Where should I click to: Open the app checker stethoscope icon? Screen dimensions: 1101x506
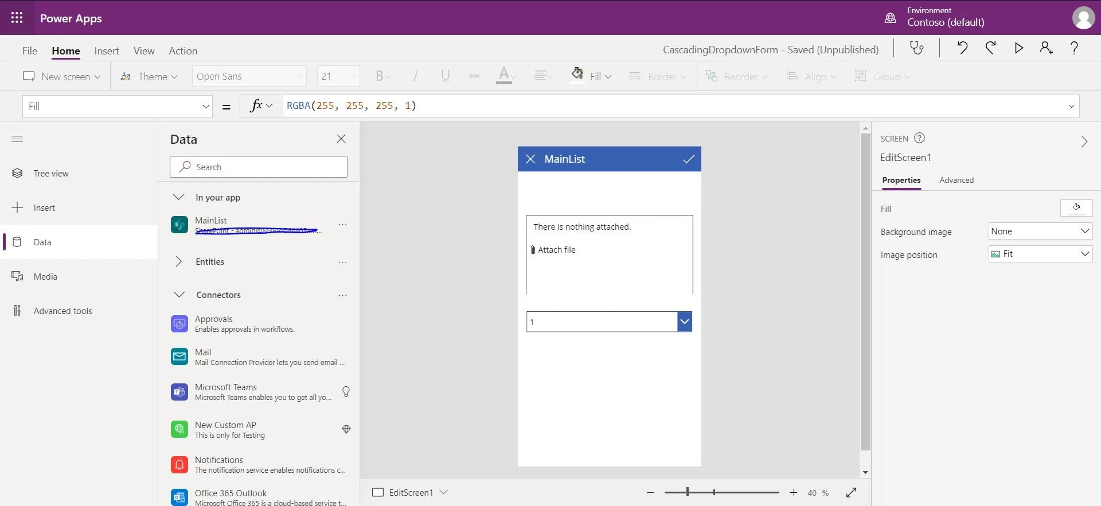coord(916,48)
